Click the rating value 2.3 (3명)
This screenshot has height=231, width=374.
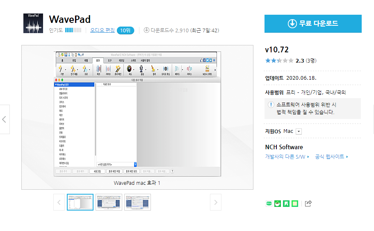[306, 61]
